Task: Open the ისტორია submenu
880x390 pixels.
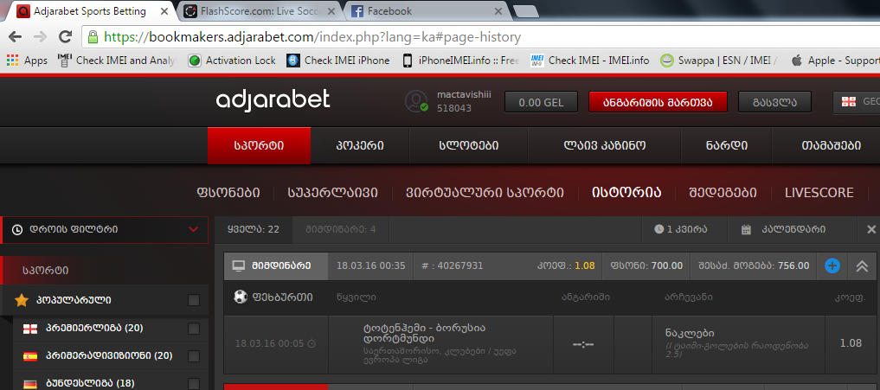Action: pyautogui.click(x=626, y=193)
